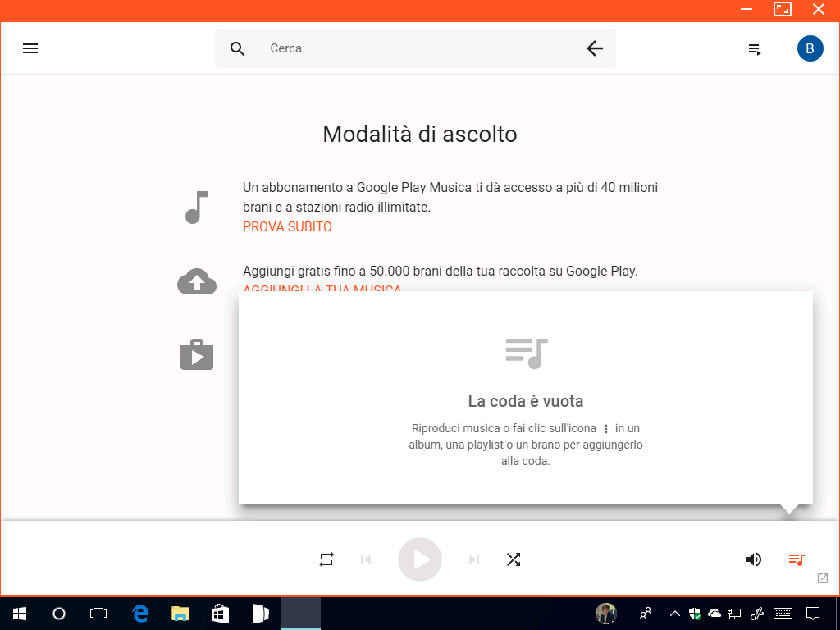
Task: Click the OneDrive cloud tray icon
Action: click(714, 614)
